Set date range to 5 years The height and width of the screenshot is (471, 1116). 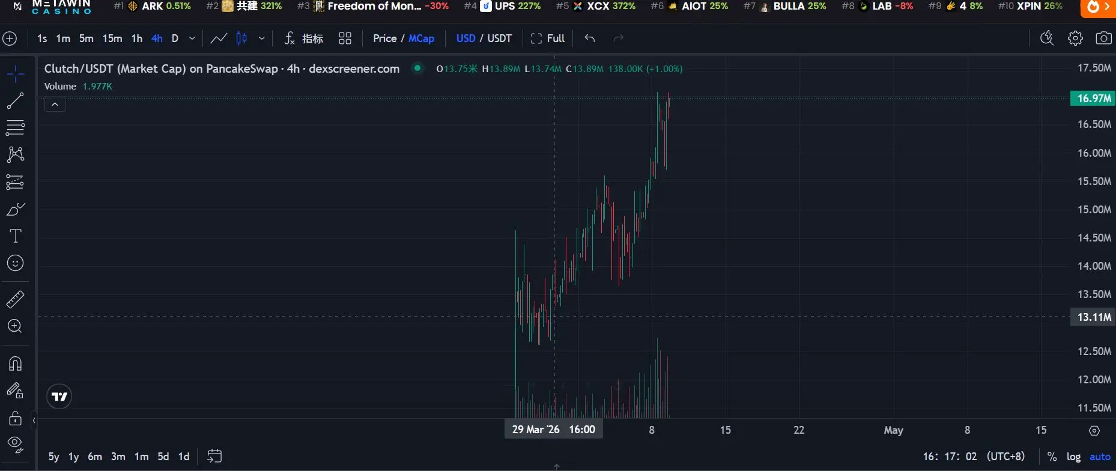point(53,457)
